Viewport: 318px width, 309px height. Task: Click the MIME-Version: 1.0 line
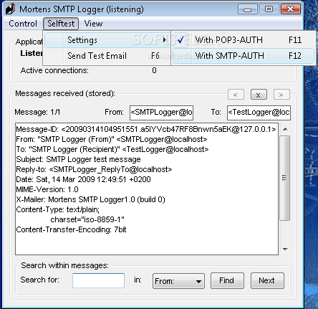click(47, 189)
